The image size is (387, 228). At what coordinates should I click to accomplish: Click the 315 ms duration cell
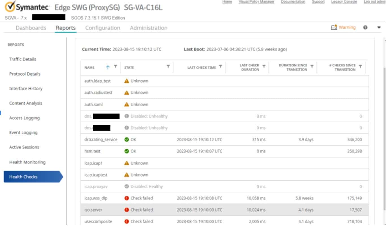(x=259, y=139)
